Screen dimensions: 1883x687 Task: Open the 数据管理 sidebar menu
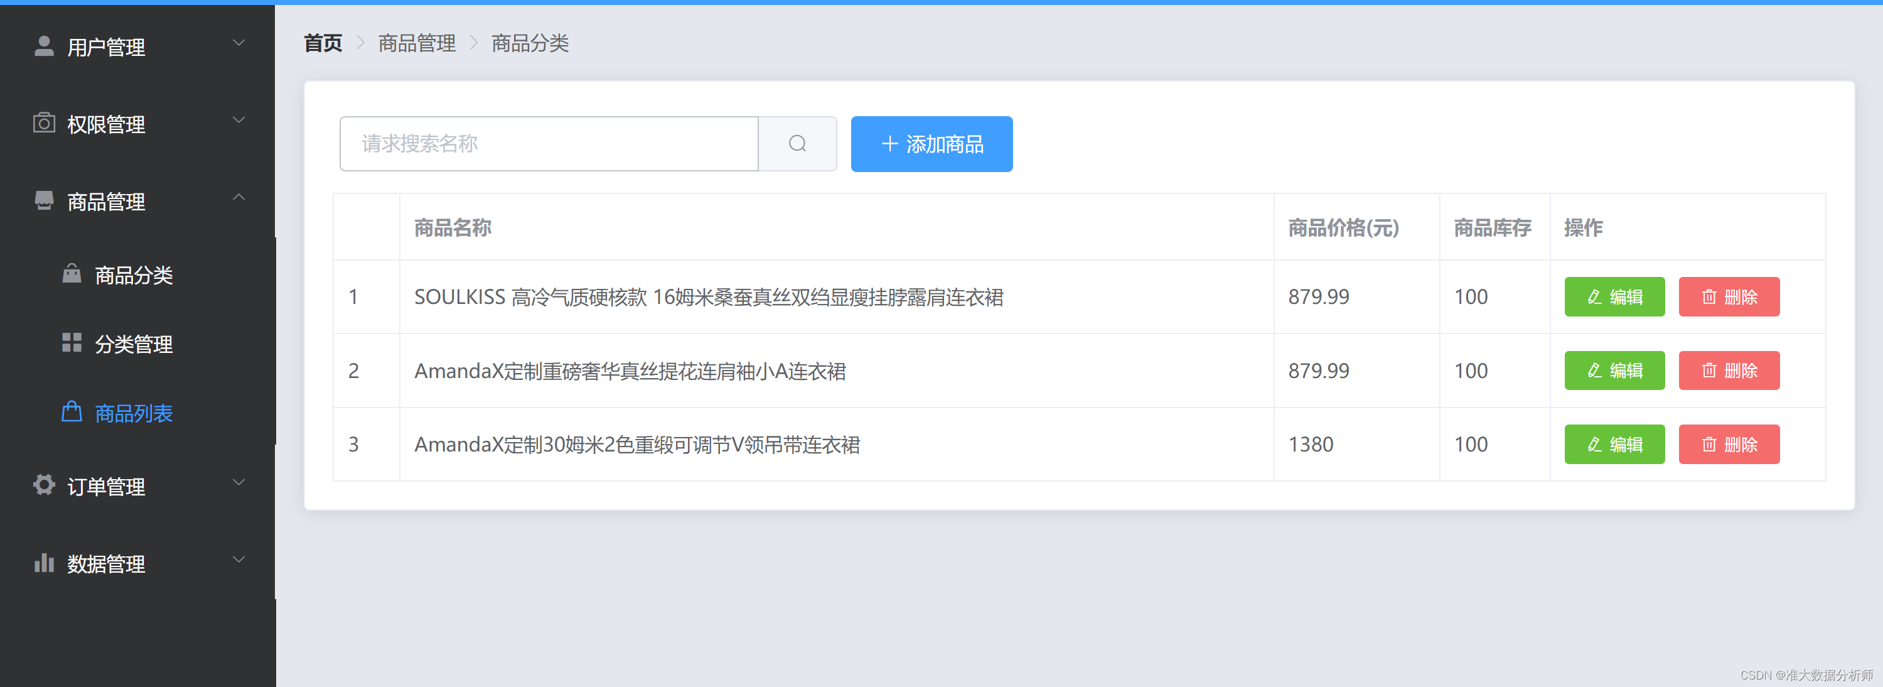click(137, 563)
